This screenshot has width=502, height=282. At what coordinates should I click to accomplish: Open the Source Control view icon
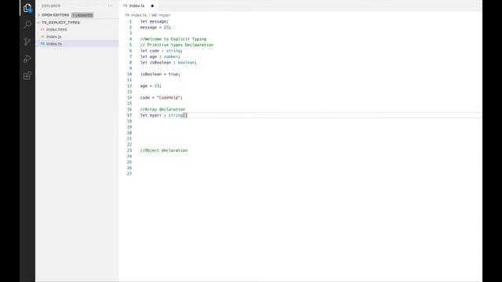click(27, 42)
